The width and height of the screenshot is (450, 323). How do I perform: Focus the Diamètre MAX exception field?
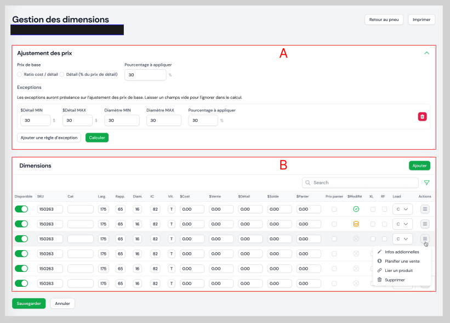click(164, 120)
